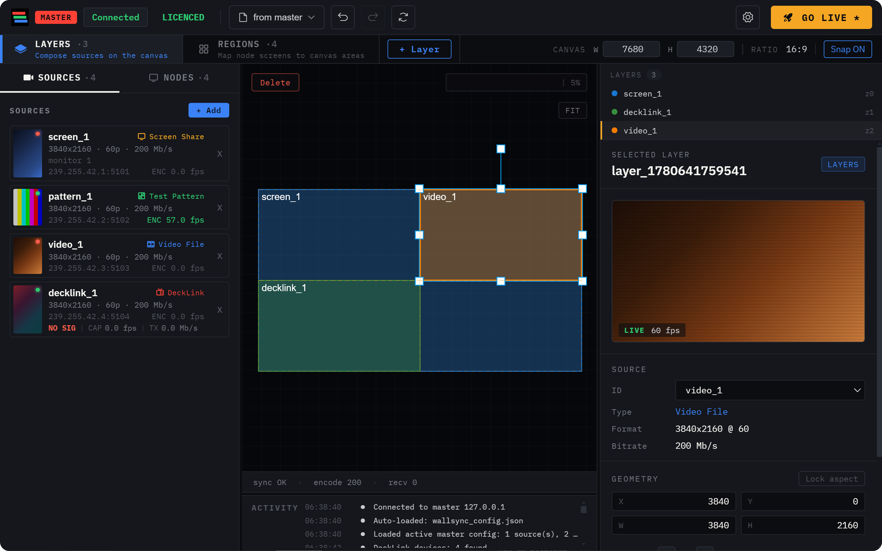Click the FIT canvas button

[572, 111]
